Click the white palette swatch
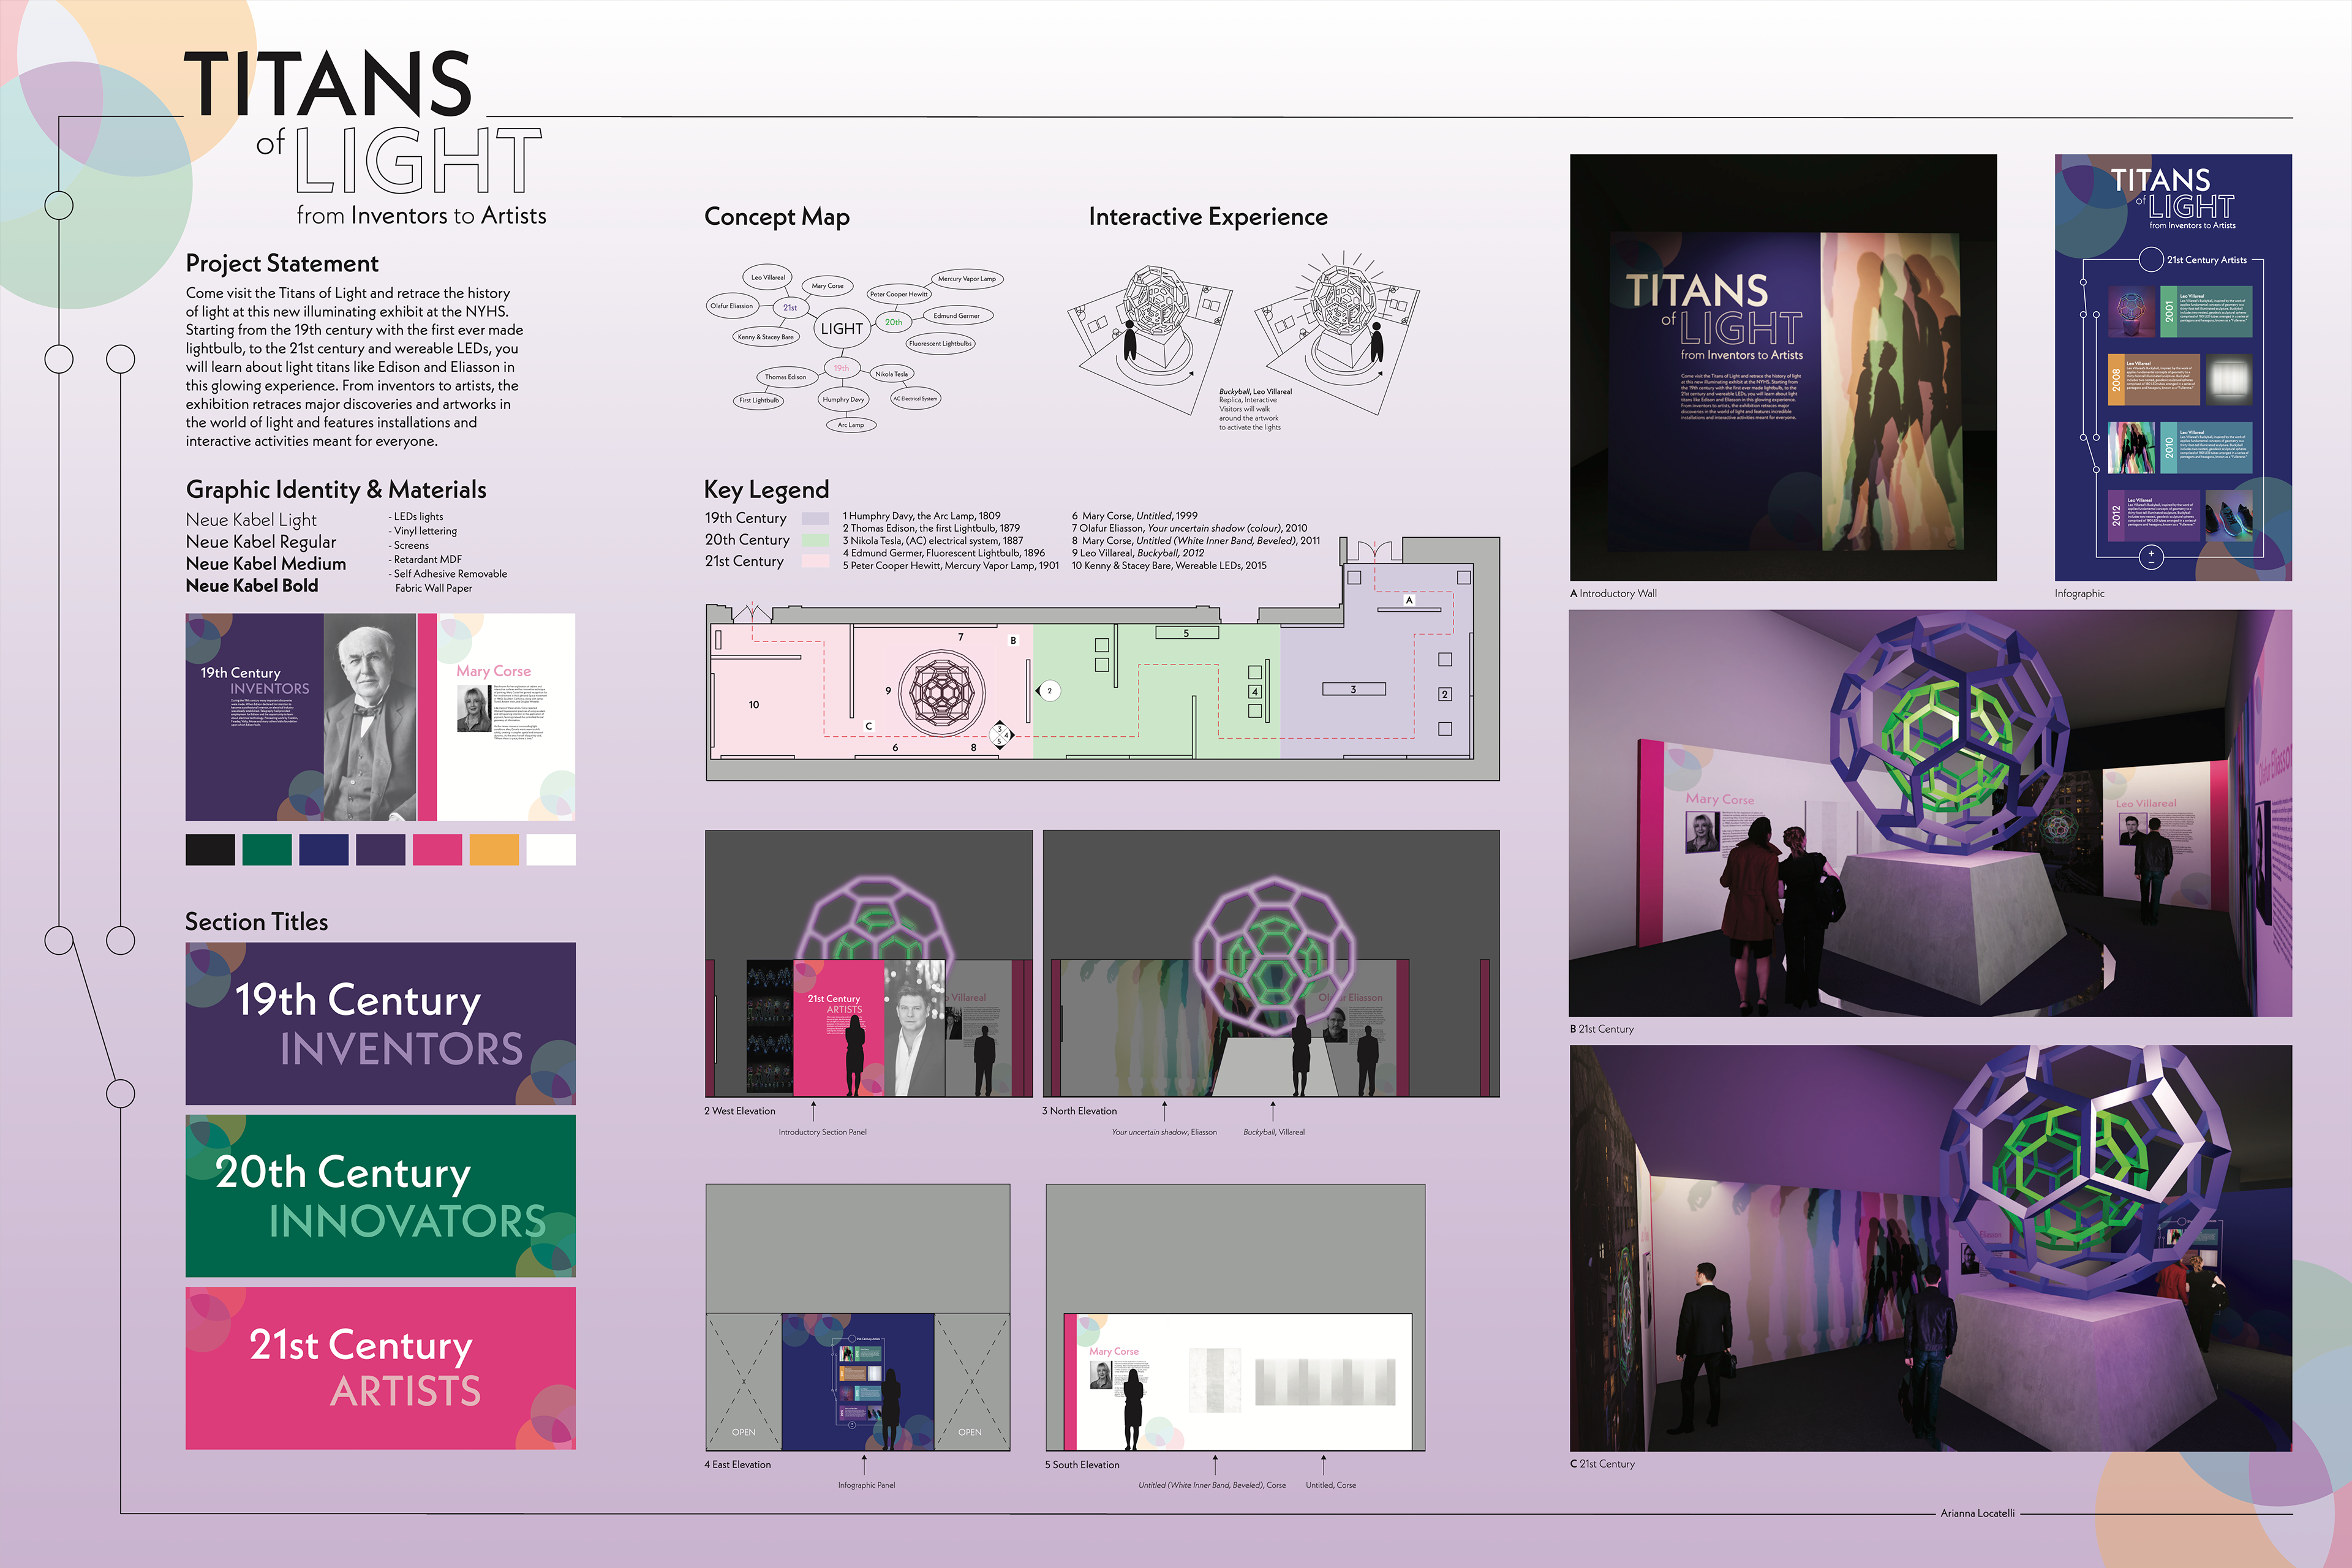Screen dimensions: 2352x1568 pos(551,850)
